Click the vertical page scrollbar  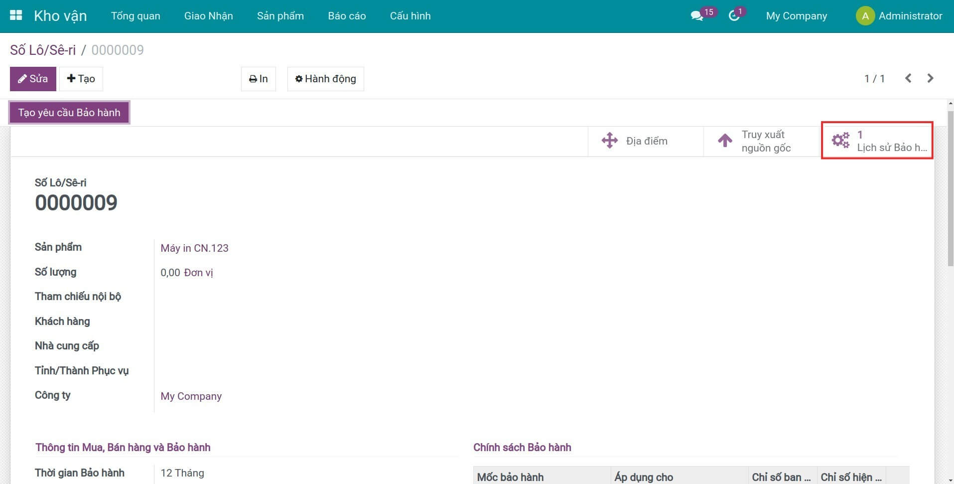click(950, 189)
